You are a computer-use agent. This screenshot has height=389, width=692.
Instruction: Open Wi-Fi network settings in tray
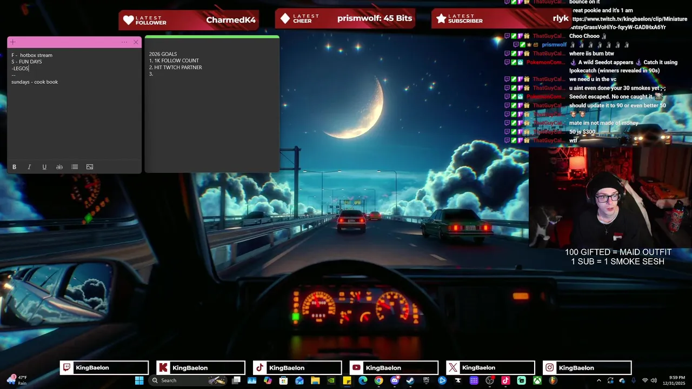tap(644, 380)
